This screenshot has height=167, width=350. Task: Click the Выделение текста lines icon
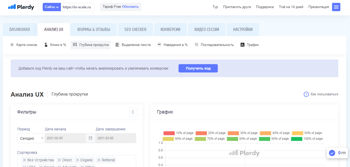point(117,45)
